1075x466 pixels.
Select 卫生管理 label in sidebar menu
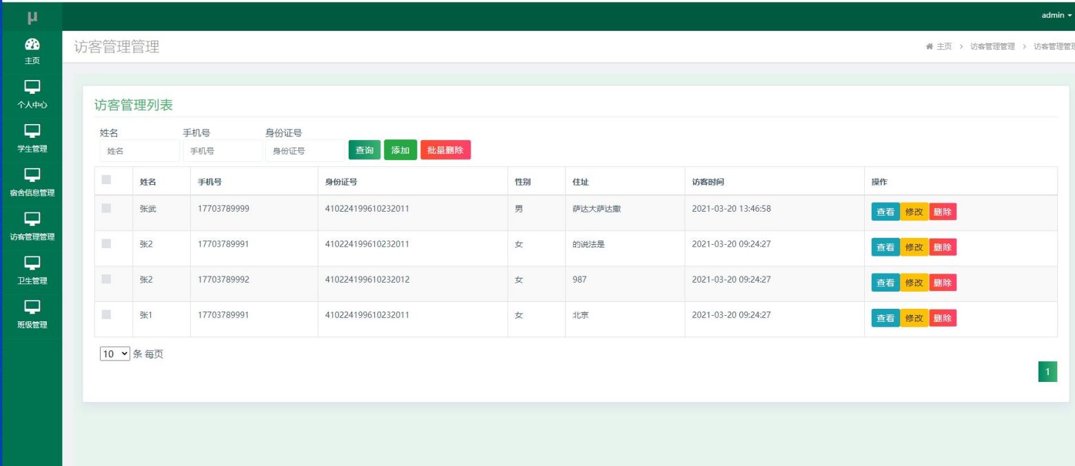pyautogui.click(x=32, y=281)
